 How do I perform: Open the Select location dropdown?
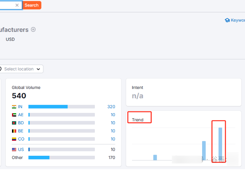coord(21,69)
